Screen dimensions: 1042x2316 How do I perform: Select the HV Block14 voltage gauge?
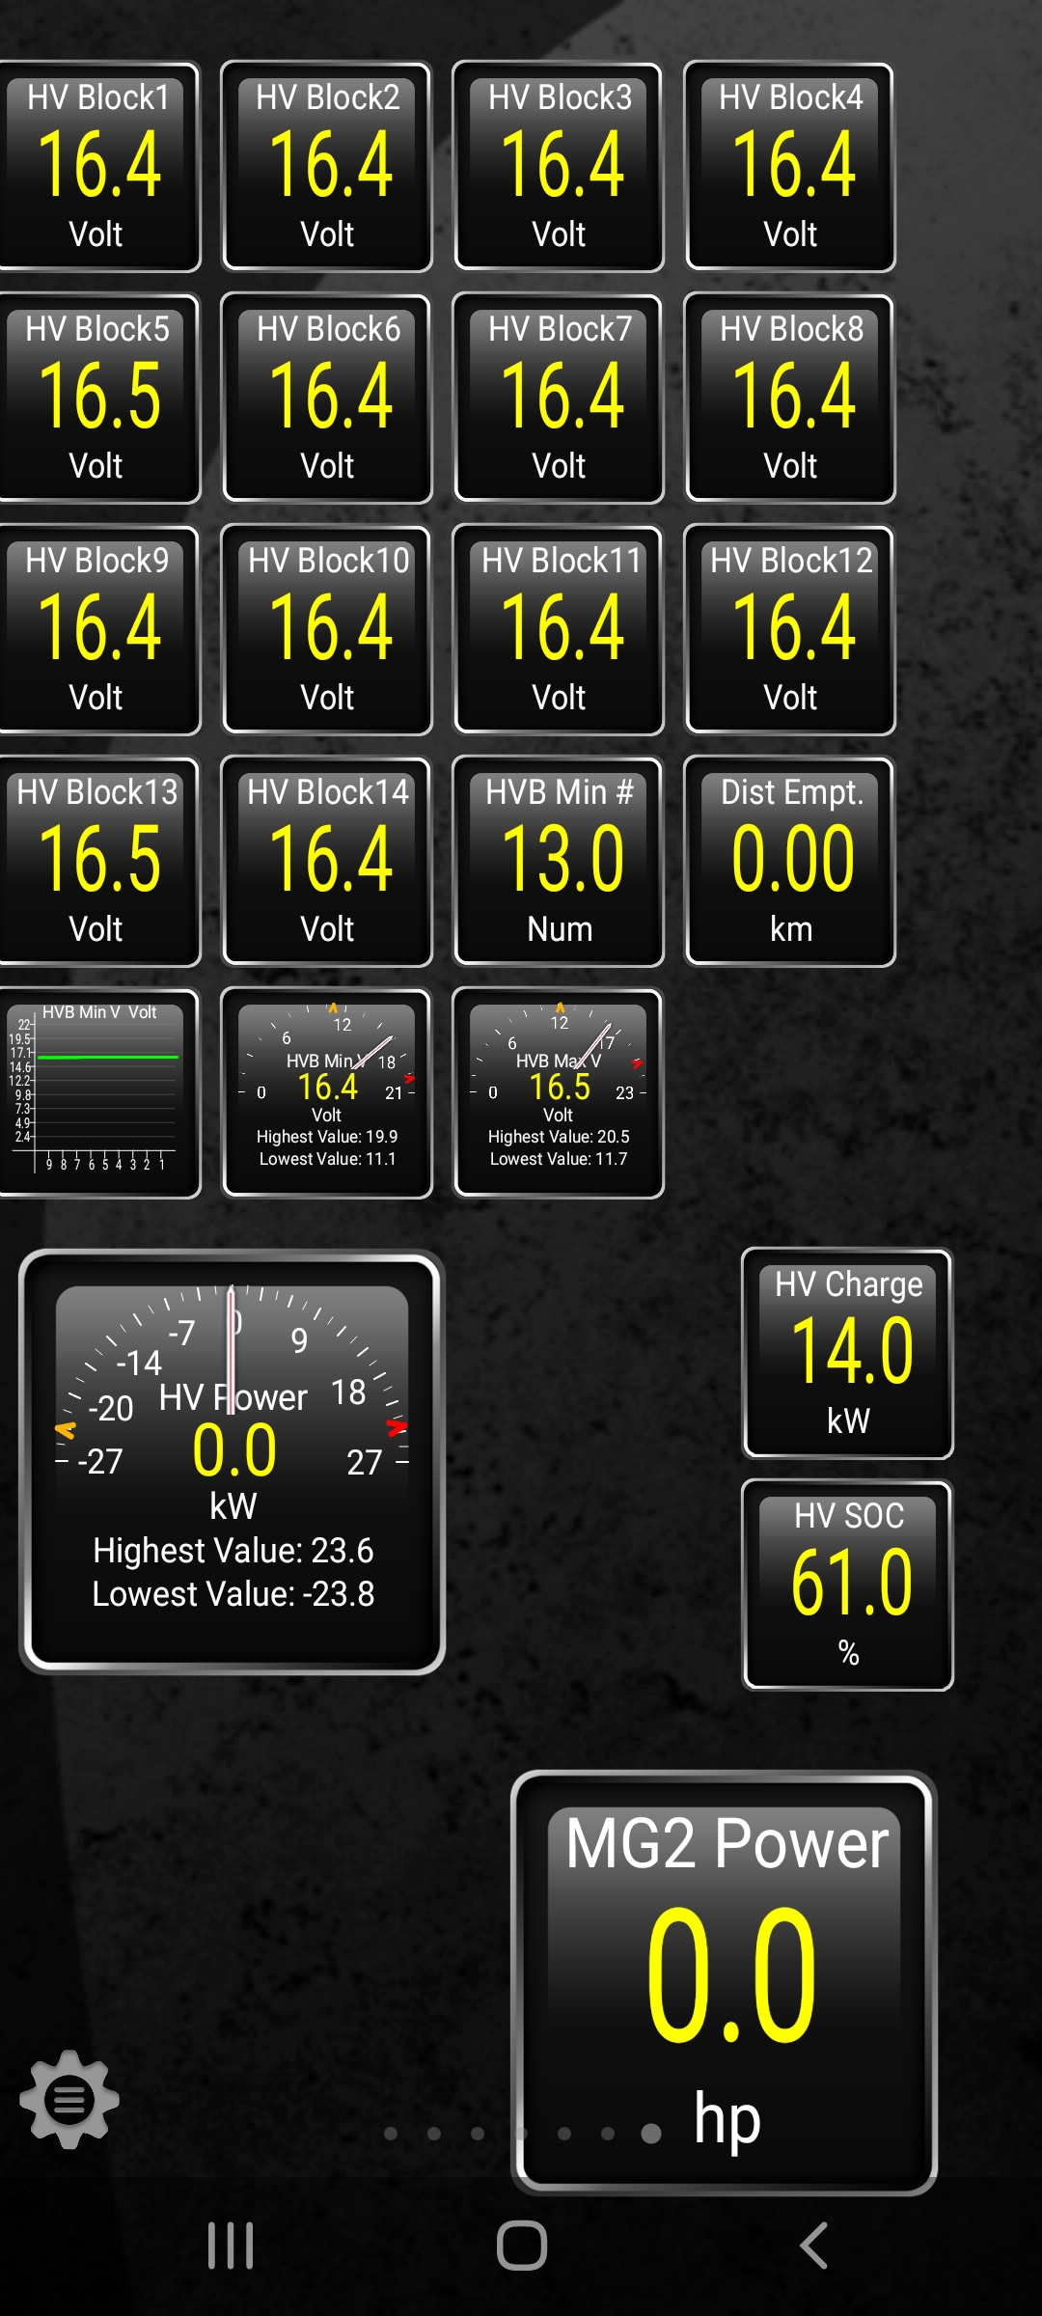click(x=327, y=862)
